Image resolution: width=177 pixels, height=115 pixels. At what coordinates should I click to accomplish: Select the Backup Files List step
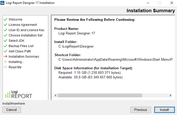tap(21, 46)
